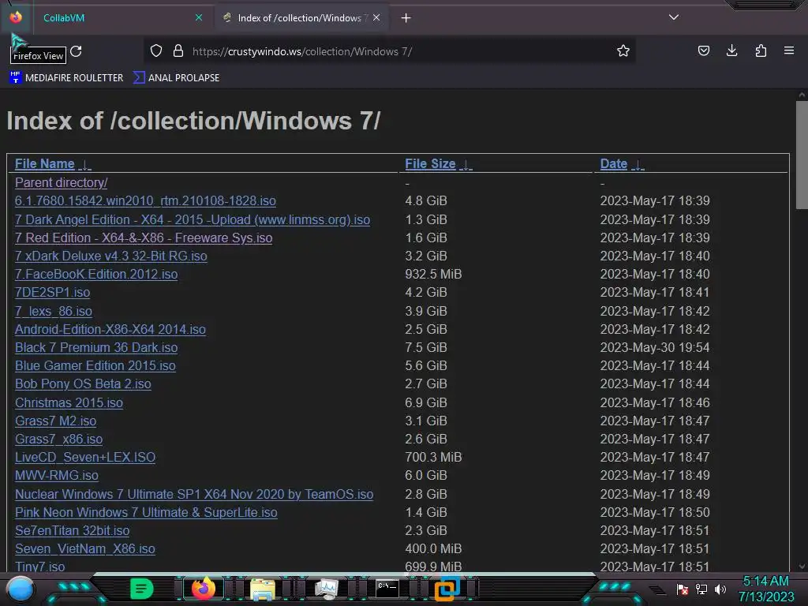Viewport: 808px width, 606px height.
Task: Click the page vertical scrollbar thumb
Action: click(x=802, y=155)
